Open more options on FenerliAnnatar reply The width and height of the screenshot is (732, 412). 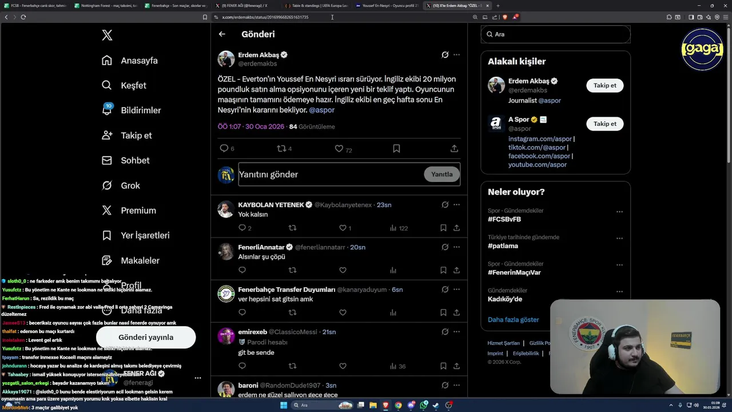[456, 247]
